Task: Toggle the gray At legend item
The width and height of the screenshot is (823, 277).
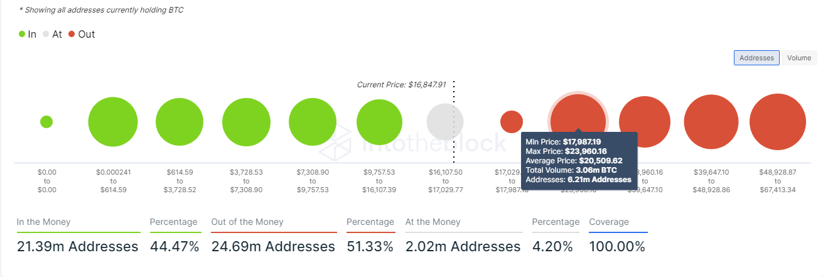Action: pyautogui.click(x=52, y=35)
